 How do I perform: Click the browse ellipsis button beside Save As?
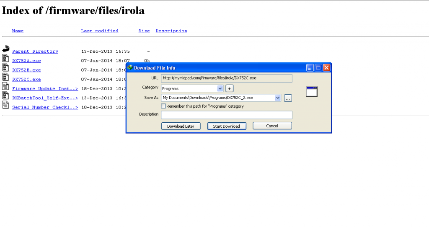[288, 98]
